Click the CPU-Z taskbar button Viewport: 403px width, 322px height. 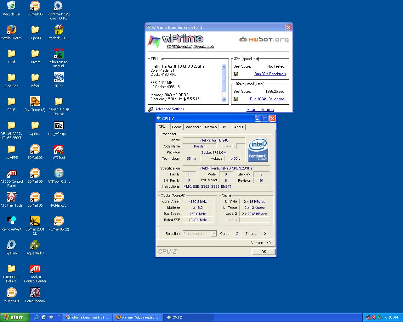(x=188, y=317)
